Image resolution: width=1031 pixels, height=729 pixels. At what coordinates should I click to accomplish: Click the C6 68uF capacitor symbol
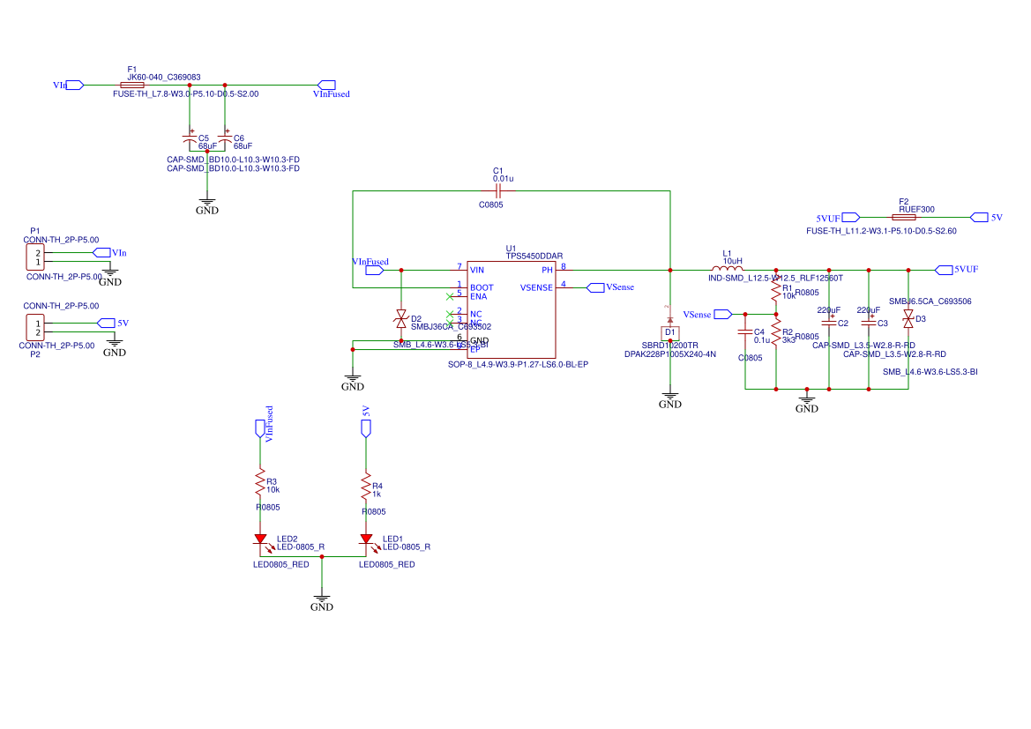coord(225,138)
